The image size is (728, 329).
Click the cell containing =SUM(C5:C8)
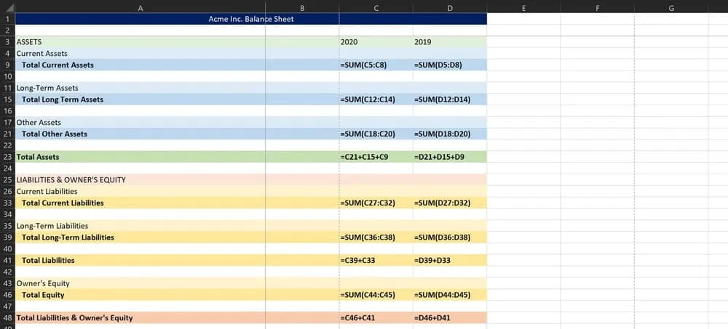pos(376,65)
